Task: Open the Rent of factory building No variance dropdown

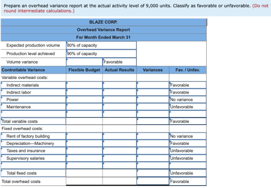Action: [x=188, y=136]
